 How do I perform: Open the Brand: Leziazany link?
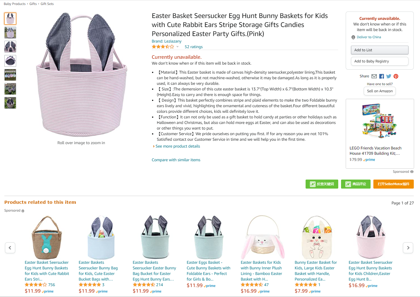click(x=167, y=41)
